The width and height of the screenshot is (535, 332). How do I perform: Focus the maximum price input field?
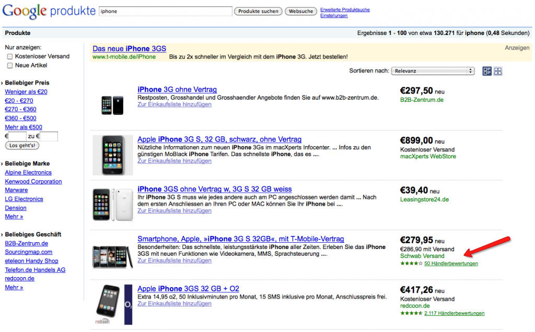(x=49, y=136)
